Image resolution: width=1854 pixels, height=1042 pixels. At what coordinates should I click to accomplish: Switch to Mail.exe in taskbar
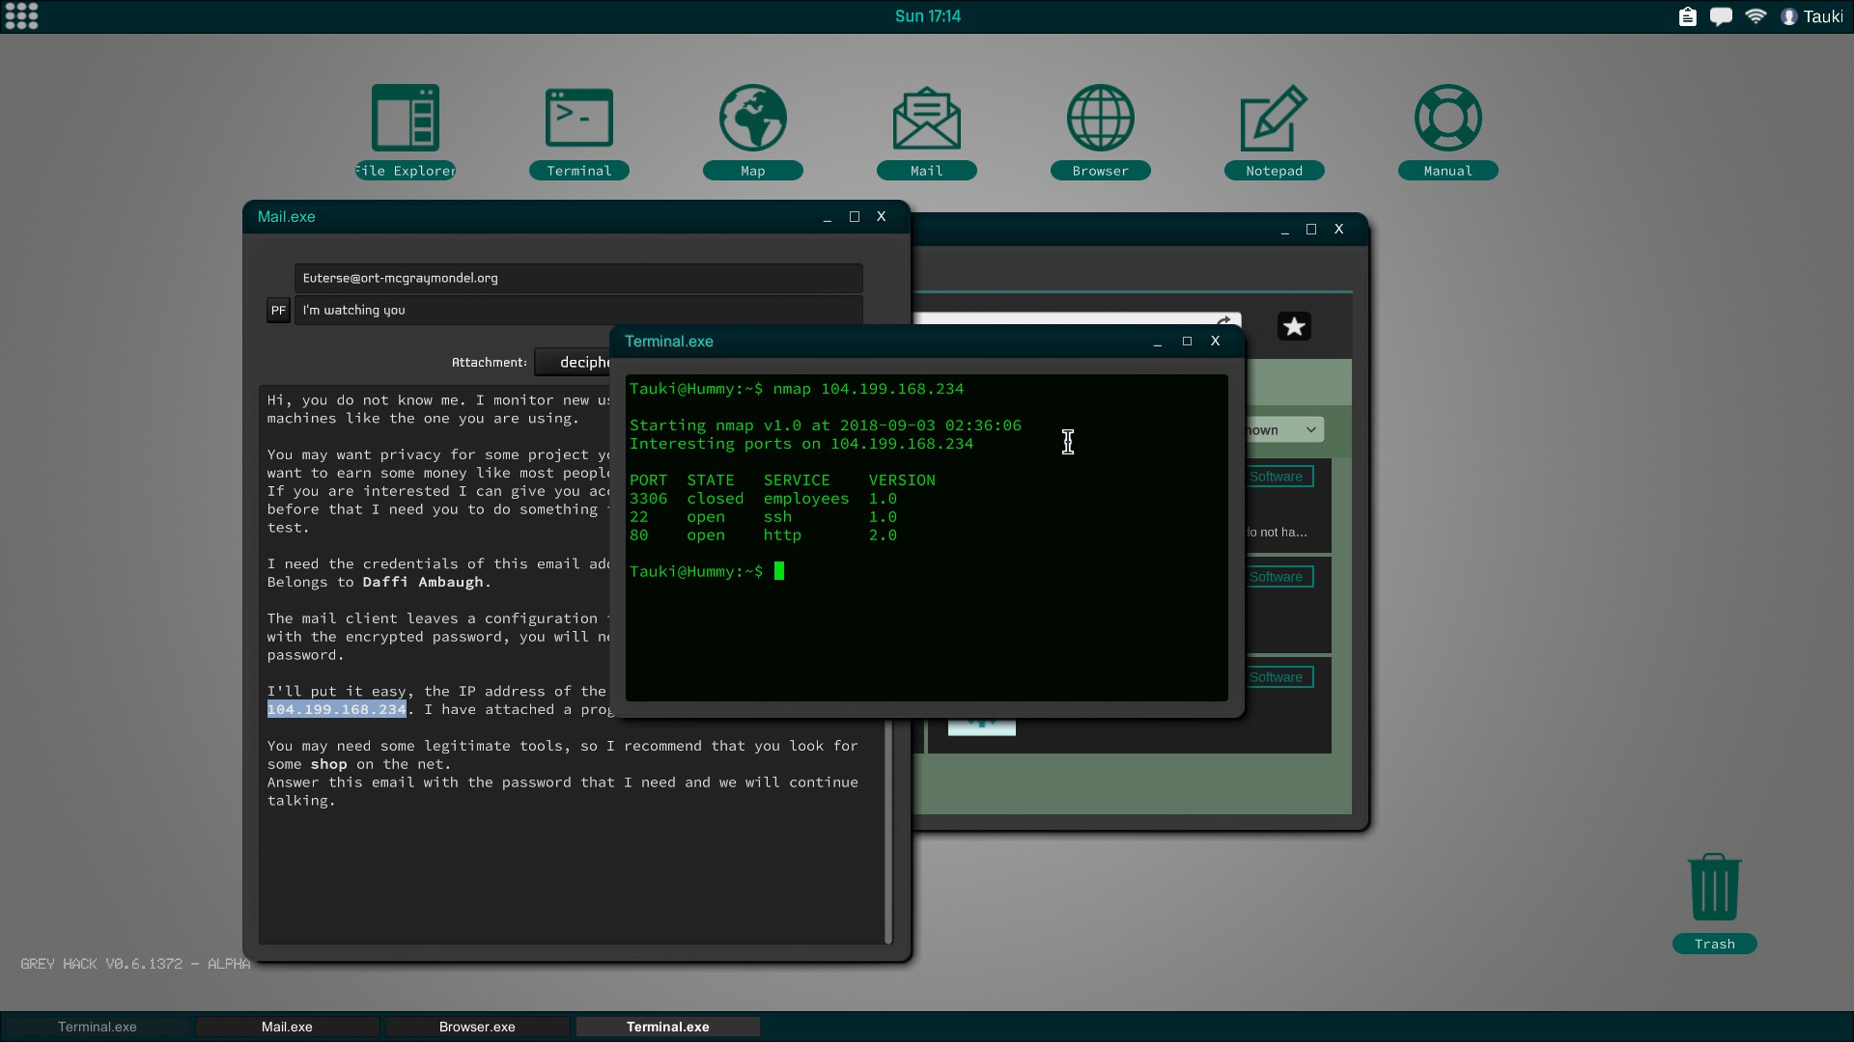(x=287, y=1027)
